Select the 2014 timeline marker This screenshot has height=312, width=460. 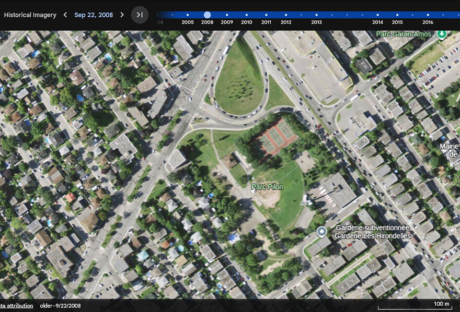[377, 15]
